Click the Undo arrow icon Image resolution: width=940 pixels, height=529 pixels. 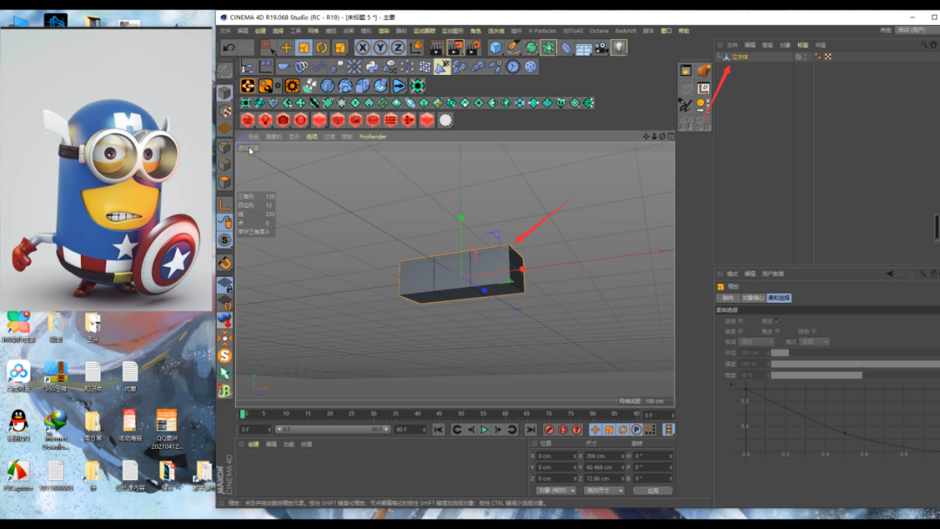(x=228, y=47)
